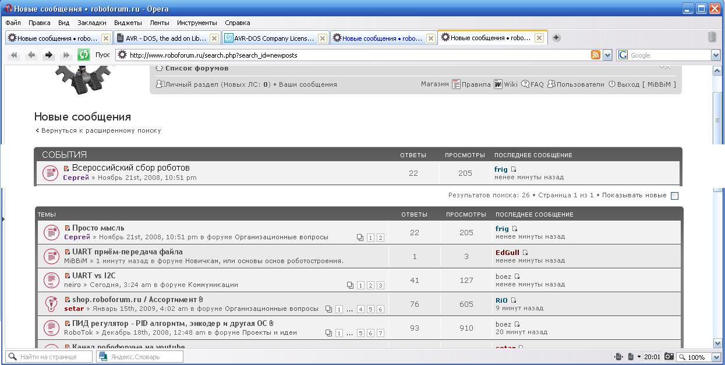This screenshot has height=365, width=725.
Task: Open the UART приём-передача файла topic
Action: [x=128, y=252]
